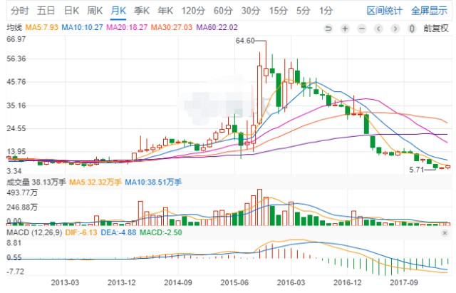Click MA5:7.93 indicator value
456x293 pixels.
[x=42, y=28]
